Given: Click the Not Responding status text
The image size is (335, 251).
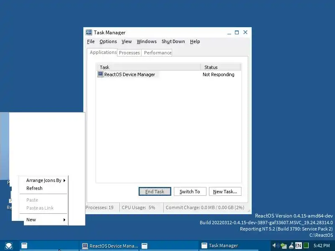Looking at the screenshot, I should pyautogui.click(x=218, y=74).
